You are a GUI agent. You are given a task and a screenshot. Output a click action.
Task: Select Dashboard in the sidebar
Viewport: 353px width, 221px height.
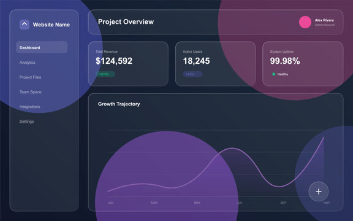point(42,47)
